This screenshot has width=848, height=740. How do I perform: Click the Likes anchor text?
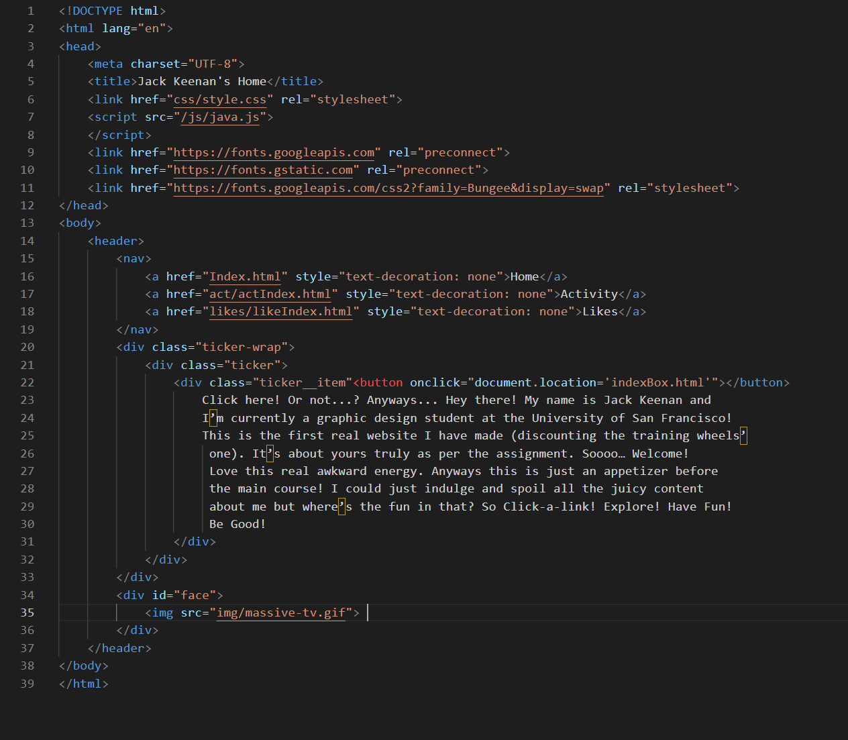tap(600, 311)
